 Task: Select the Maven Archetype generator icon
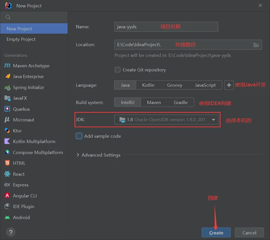click(7, 66)
